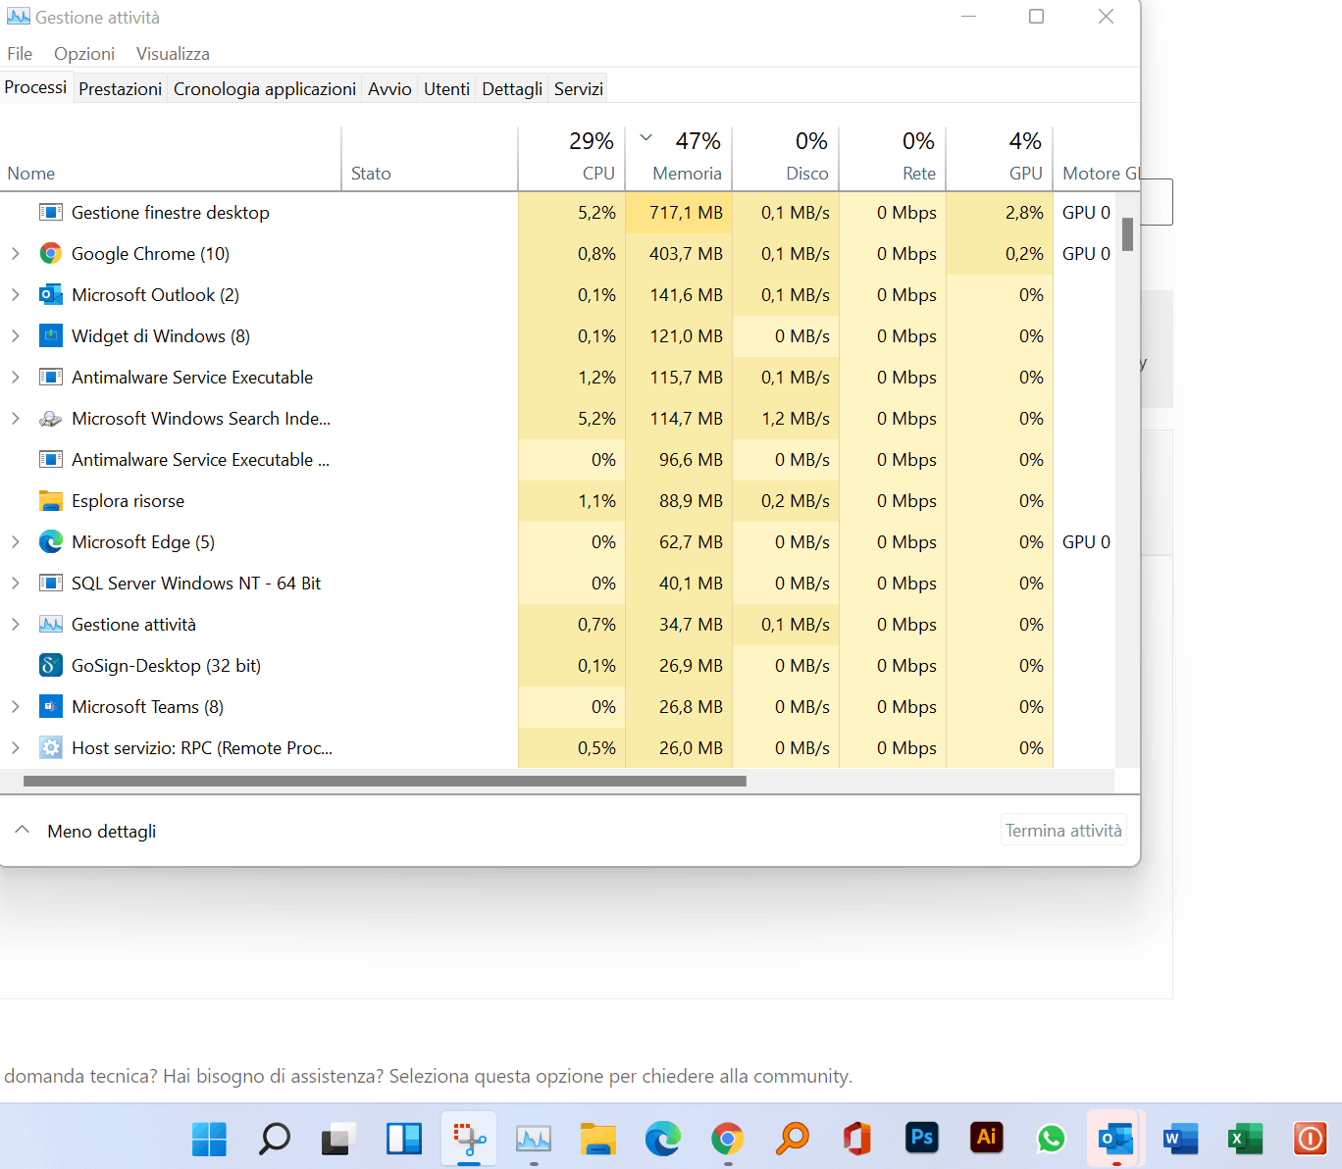The image size is (1342, 1169).
Task: Open the Visualizza menu
Action: [173, 54]
